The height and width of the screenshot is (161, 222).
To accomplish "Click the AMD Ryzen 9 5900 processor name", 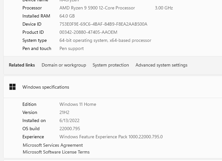I will coord(97,8).
